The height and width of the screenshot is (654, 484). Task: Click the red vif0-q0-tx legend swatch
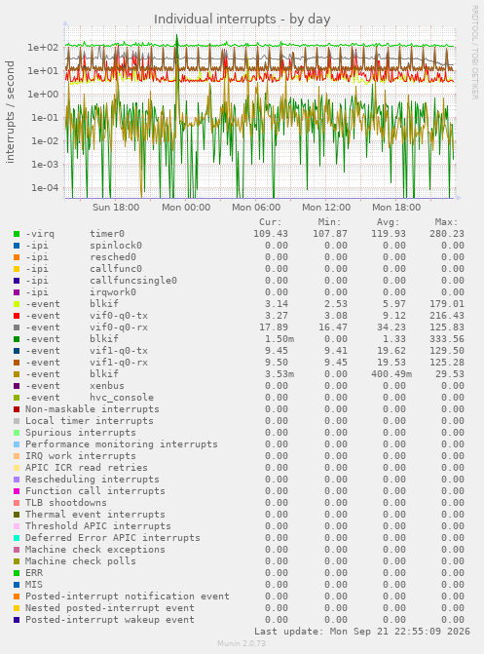pos(17,316)
